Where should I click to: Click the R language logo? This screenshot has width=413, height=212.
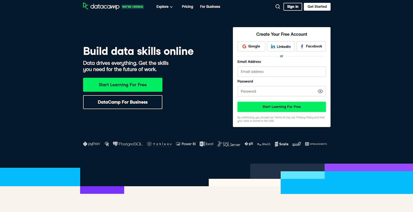coord(107,144)
